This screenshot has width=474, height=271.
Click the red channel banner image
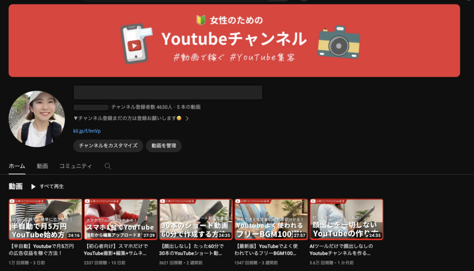(x=234, y=41)
